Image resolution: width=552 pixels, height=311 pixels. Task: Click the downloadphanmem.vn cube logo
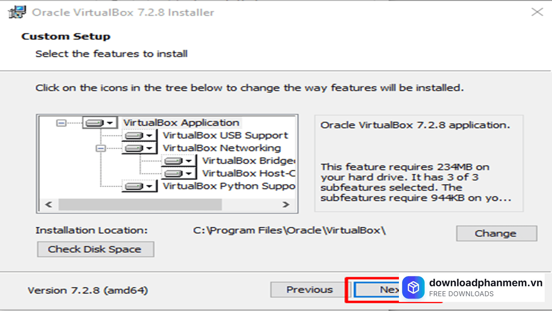[x=414, y=288]
